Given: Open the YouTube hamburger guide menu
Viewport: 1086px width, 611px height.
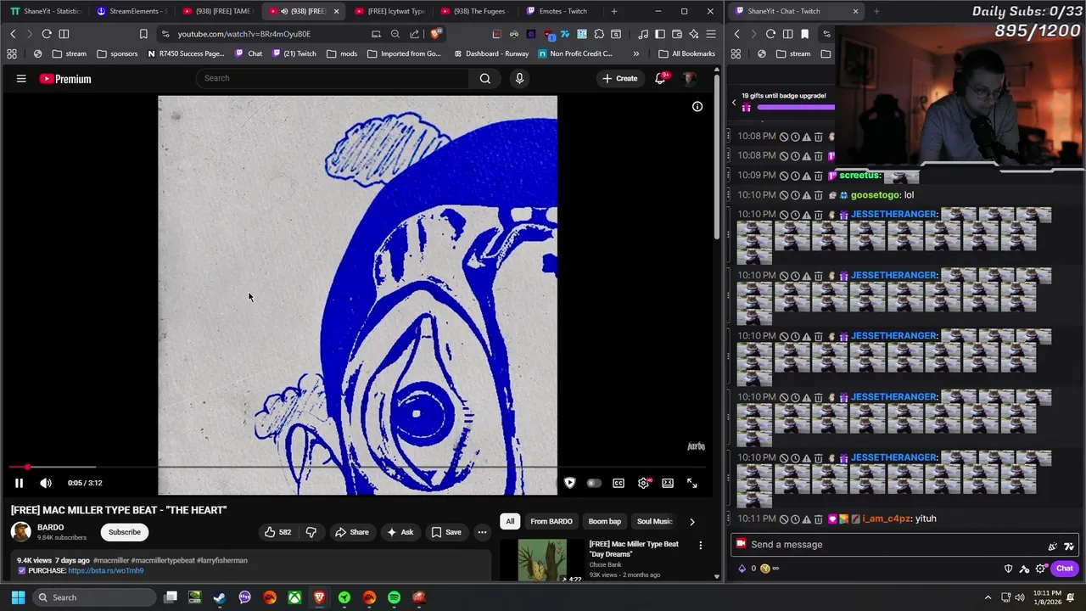Looking at the screenshot, I should pyautogui.click(x=21, y=79).
